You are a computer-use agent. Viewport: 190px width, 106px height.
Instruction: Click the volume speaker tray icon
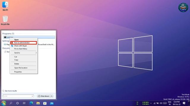pos(161,103)
